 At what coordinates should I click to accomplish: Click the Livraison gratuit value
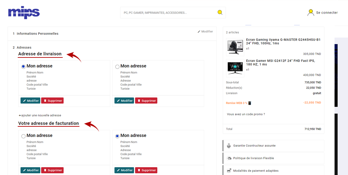pyautogui.click(x=317, y=93)
